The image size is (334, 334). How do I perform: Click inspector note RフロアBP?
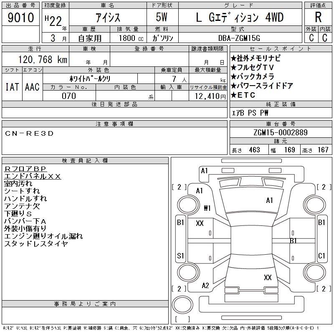pyautogui.click(x=25, y=169)
